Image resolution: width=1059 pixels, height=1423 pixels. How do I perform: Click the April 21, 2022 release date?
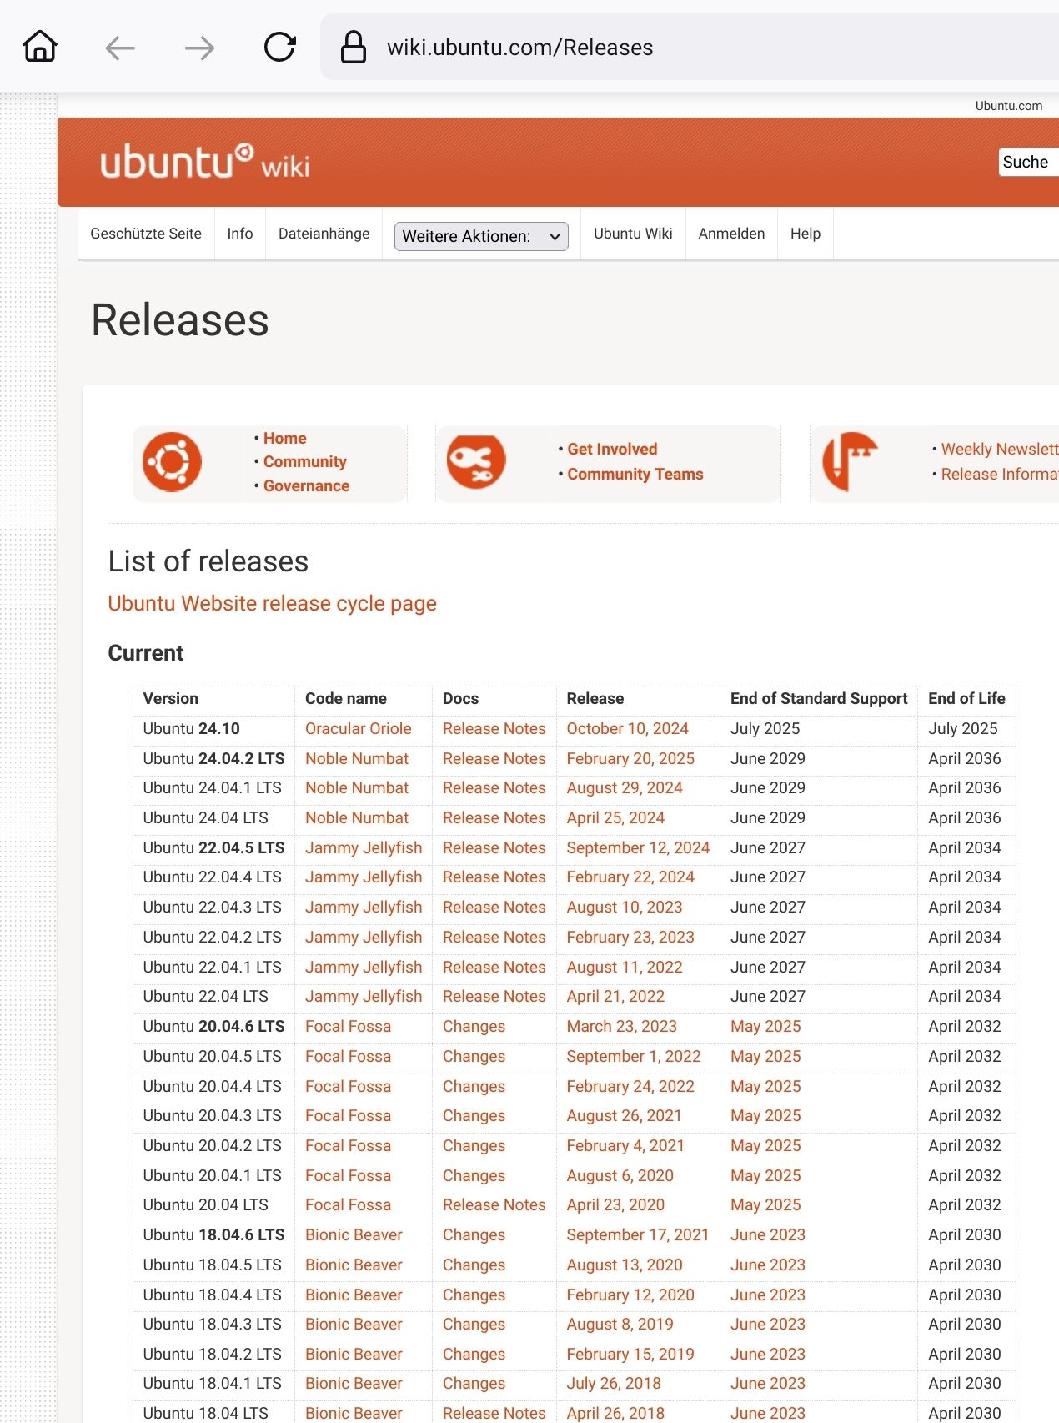pos(615,996)
